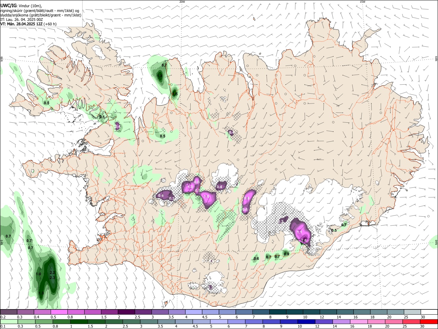Select the 'rigning/skúrir' legend description line

tap(40, 11)
